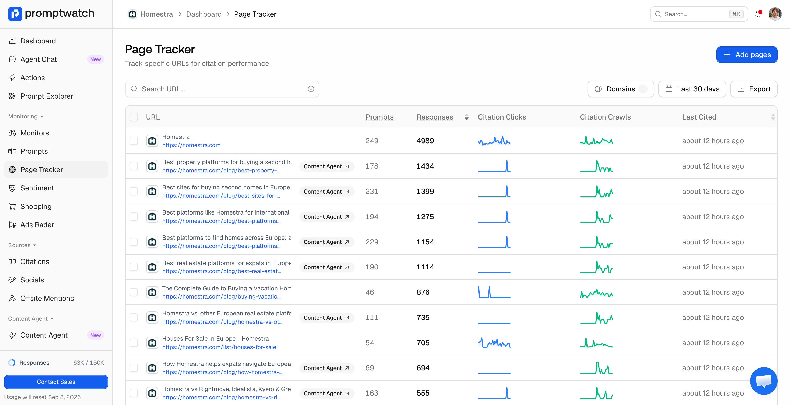Check the Best property platforms row checkbox
Screen dimensions: 790x405
pos(134,166)
